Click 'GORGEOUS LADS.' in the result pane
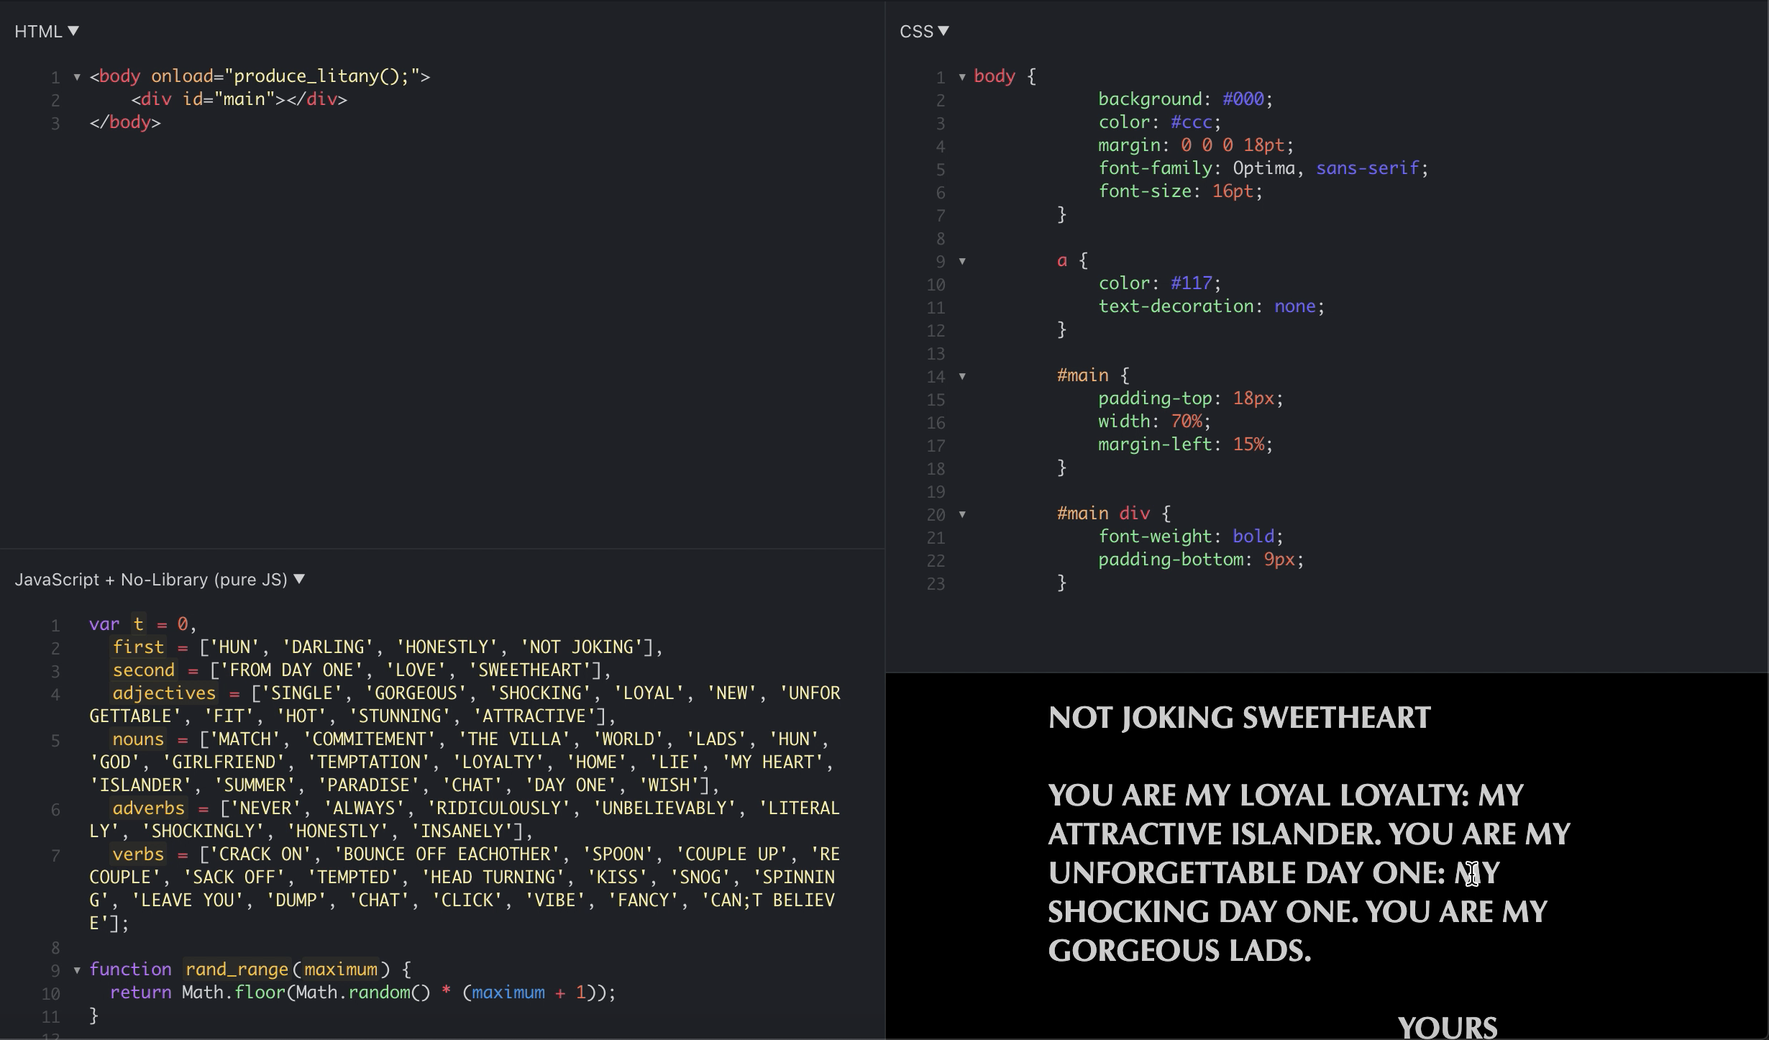Viewport: 1769px width, 1040px height. point(1179,950)
